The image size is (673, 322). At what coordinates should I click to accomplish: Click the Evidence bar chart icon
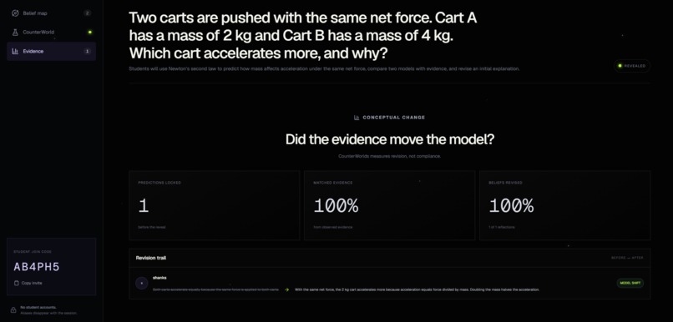(15, 52)
